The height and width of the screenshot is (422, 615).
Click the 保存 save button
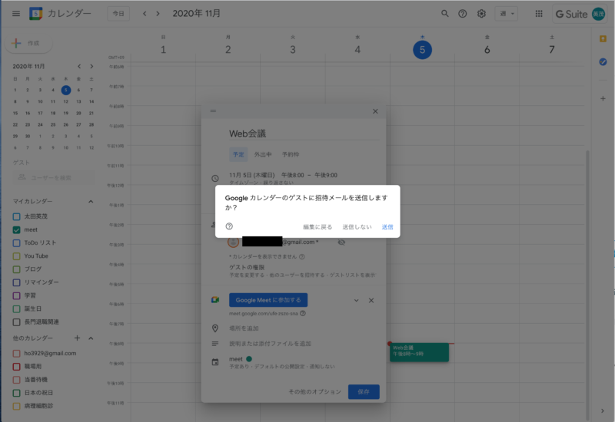click(364, 391)
